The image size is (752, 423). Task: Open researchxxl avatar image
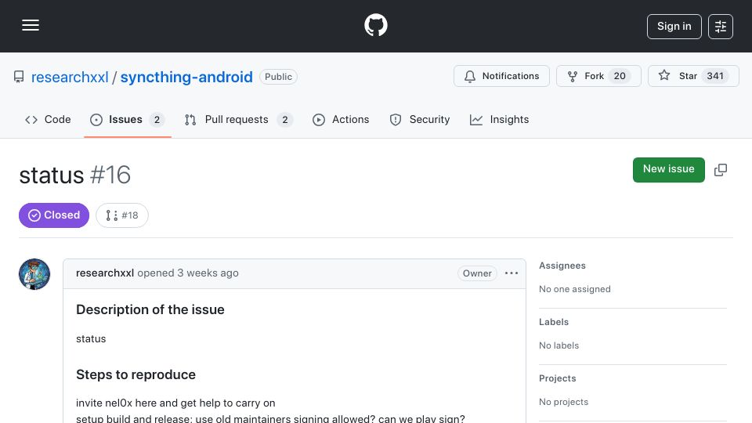coord(34,274)
